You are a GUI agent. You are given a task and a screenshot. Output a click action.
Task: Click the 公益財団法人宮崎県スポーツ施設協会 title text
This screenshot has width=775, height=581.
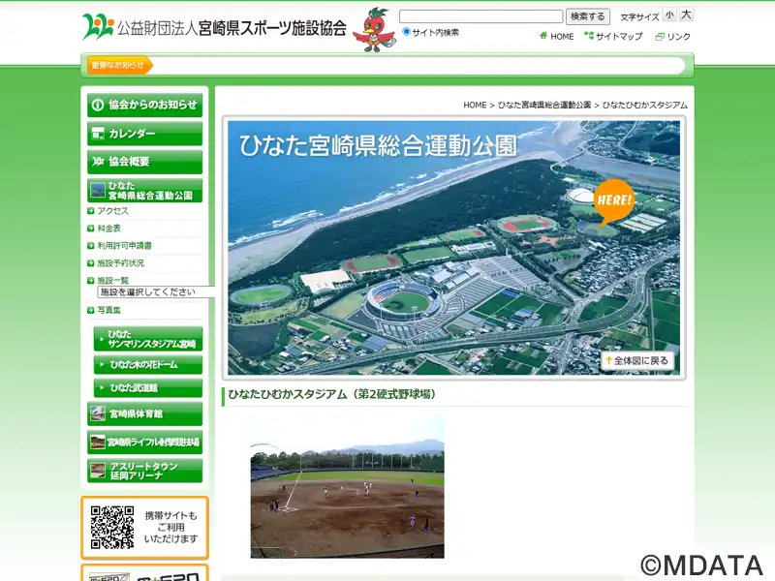click(x=232, y=28)
